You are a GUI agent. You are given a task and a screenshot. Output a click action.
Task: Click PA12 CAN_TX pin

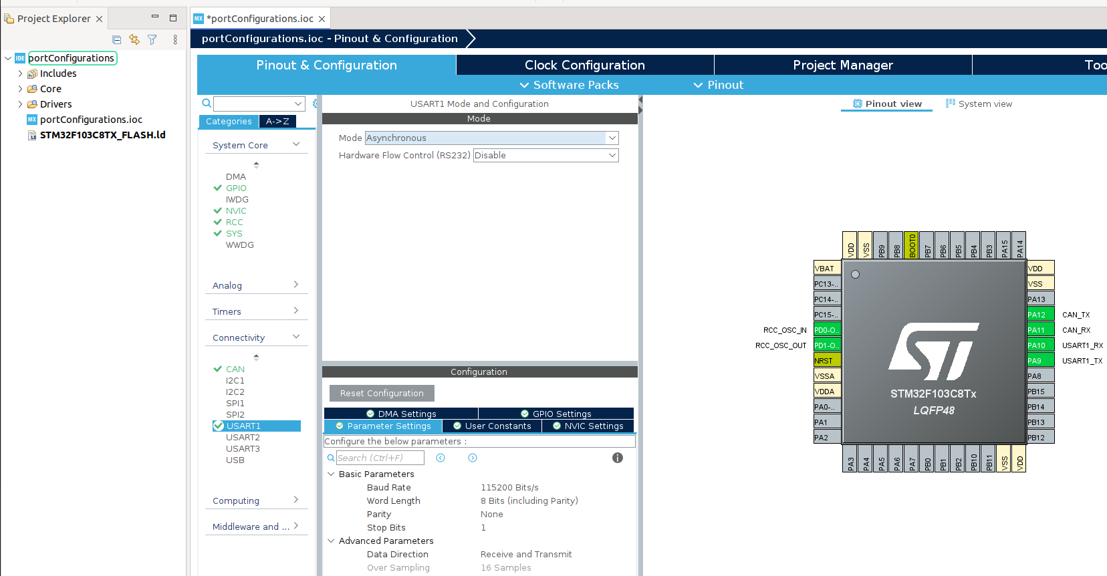coord(1040,315)
